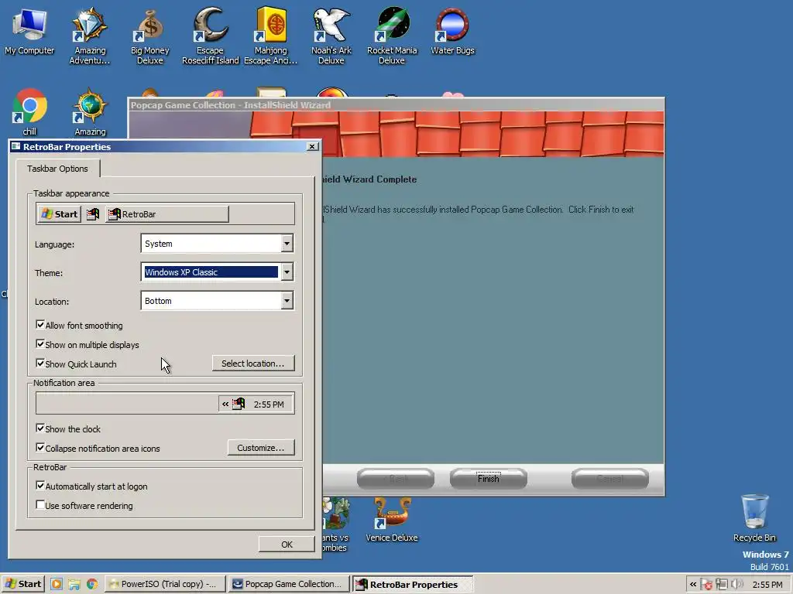Toggle Allow font smoothing checkbox
This screenshot has height=594, width=793.
click(40, 325)
